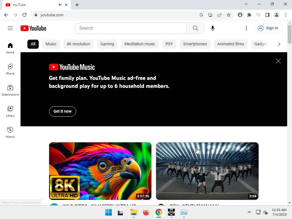
Task: Open the Chrome three-dot menu
Action: (x=286, y=15)
